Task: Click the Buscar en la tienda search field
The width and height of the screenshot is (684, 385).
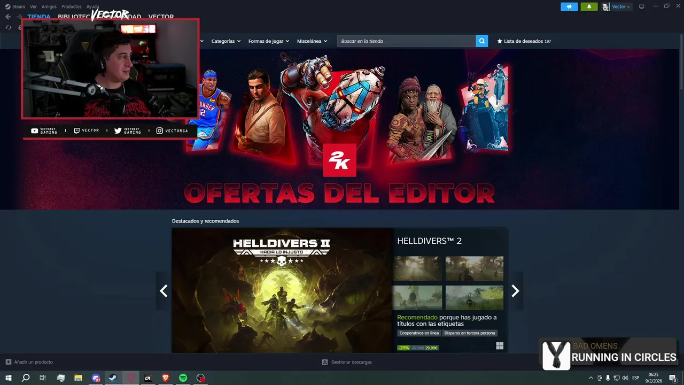Action: pyautogui.click(x=406, y=41)
